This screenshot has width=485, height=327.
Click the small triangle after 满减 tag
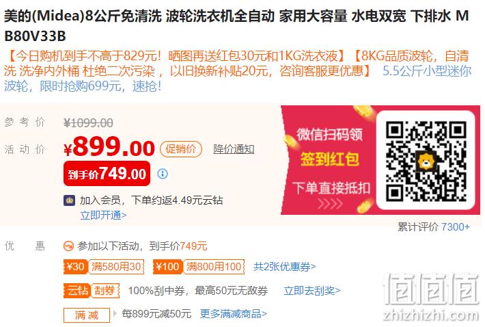115,313
